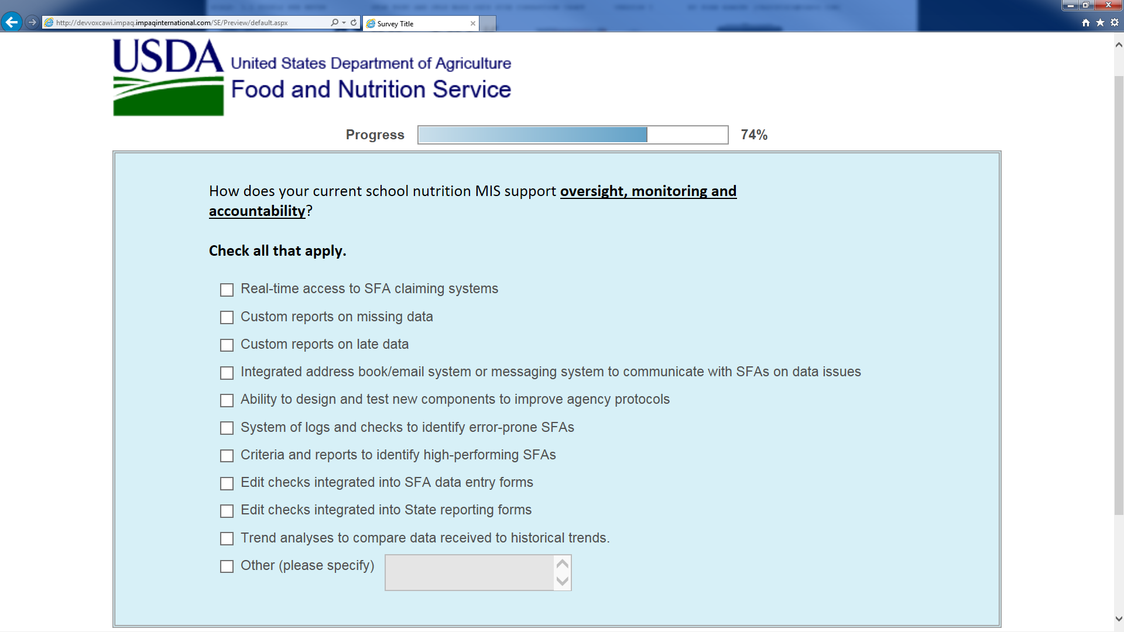1124x632 pixels.
Task: Open the Favorites star icon
Action: (x=1100, y=22)
